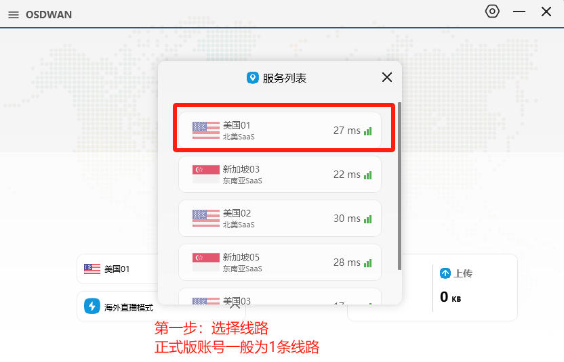Open the hamburger menu next to OSDWAN
564x362 pixels.
click(14, 15)
